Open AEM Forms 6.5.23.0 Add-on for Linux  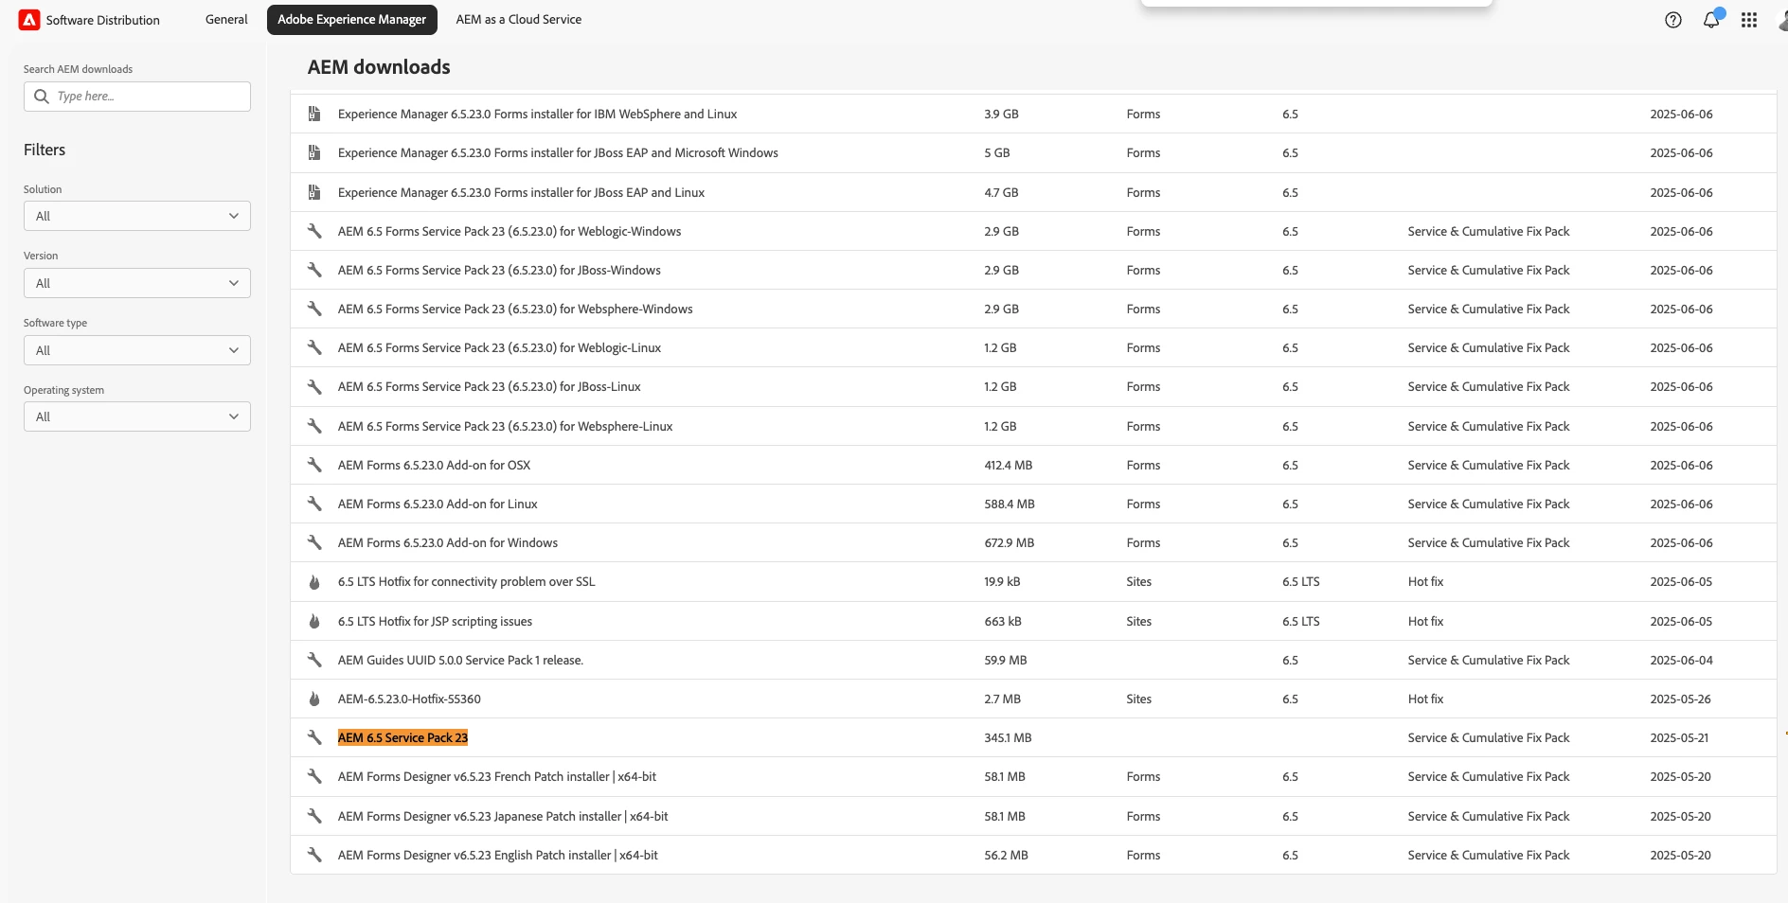point(438,504)
